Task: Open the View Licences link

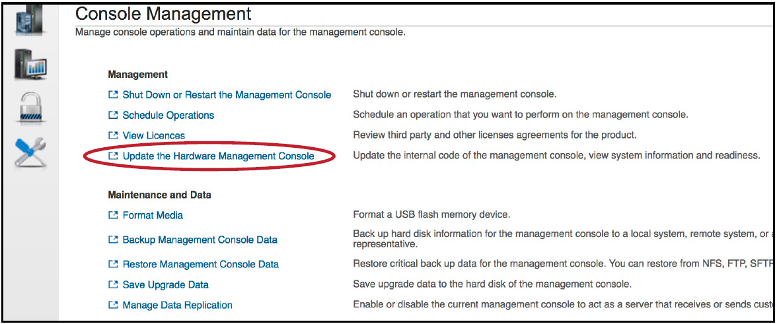Action: tap(154, 135)
